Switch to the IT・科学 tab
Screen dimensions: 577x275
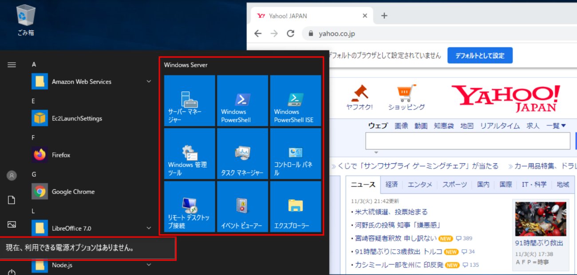(534, 185)
